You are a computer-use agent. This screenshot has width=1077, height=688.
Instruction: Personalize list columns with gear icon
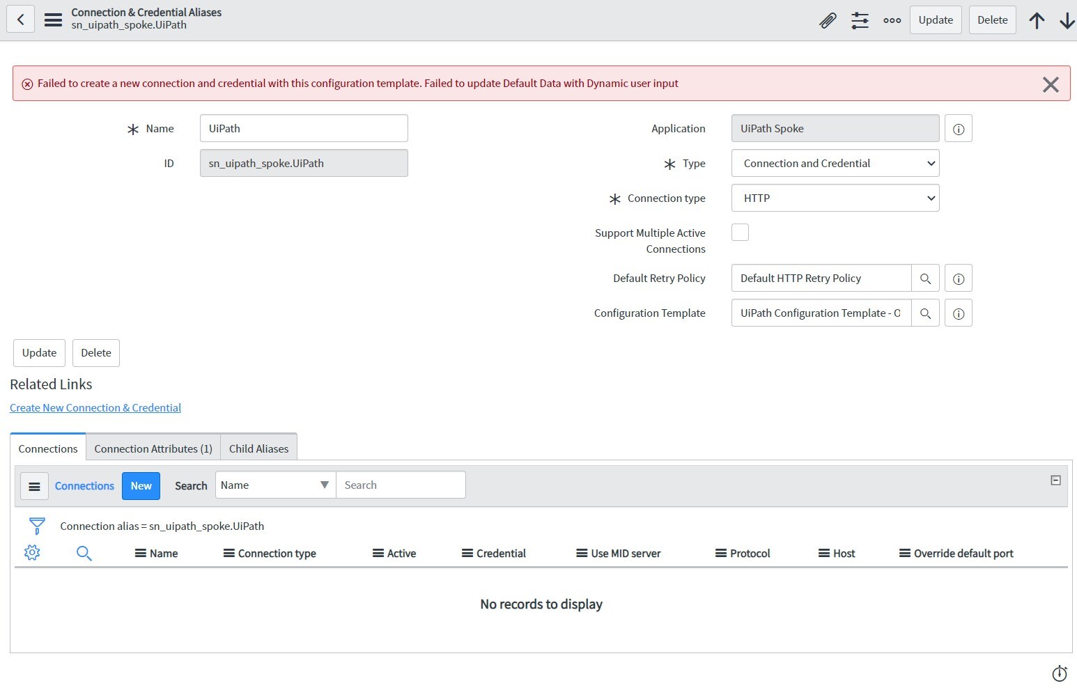(x=32, y=553)
